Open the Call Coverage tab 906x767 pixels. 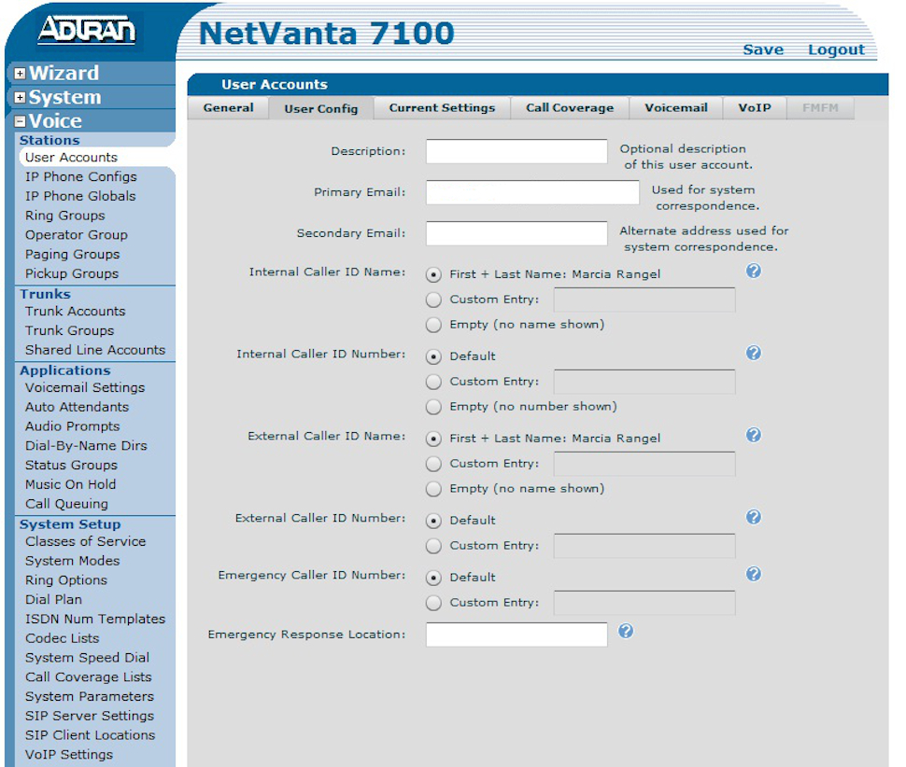[570, 108]
